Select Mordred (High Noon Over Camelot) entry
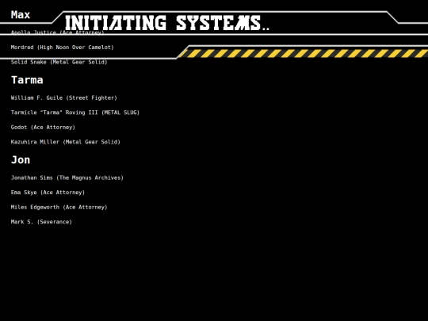Screen dimensions: 428x321 (x=63, y=48)
